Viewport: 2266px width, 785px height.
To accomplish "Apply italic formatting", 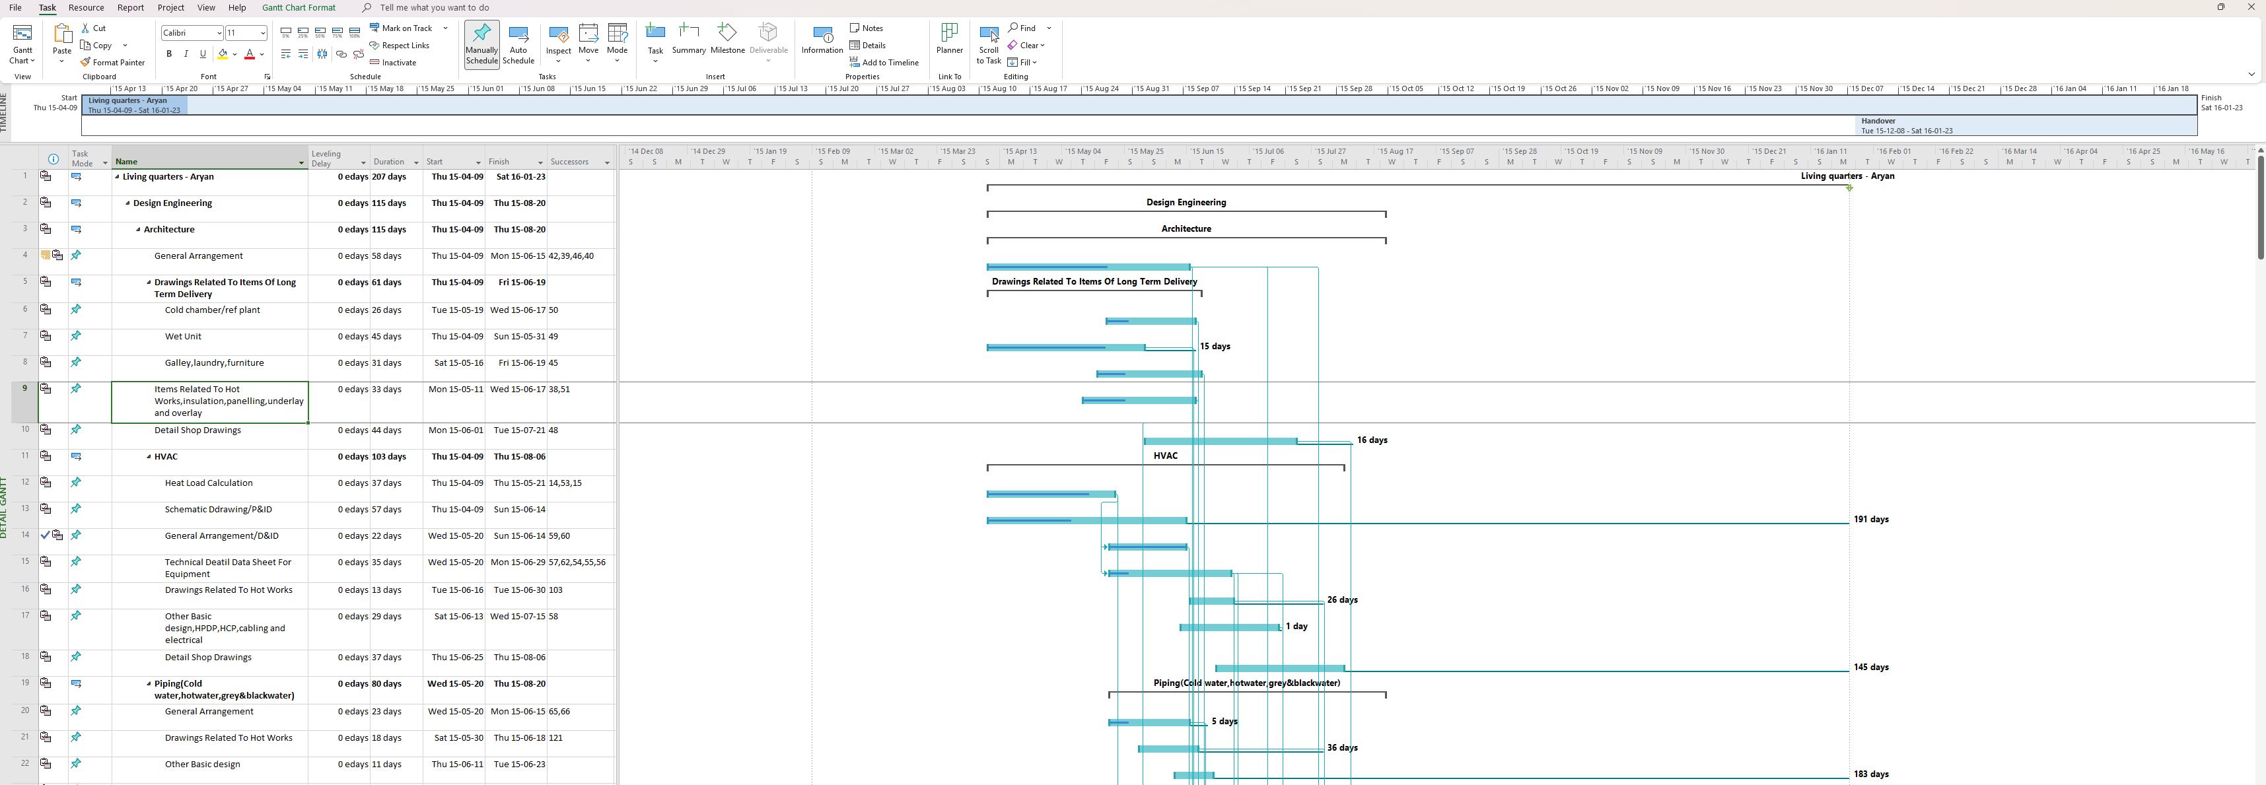I will [186, 53].
